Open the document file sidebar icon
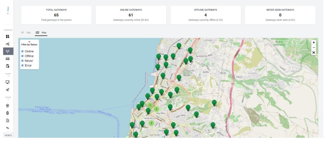Image resolution: width=336 pixels, height=151 pixels. [x=8, y=120]
